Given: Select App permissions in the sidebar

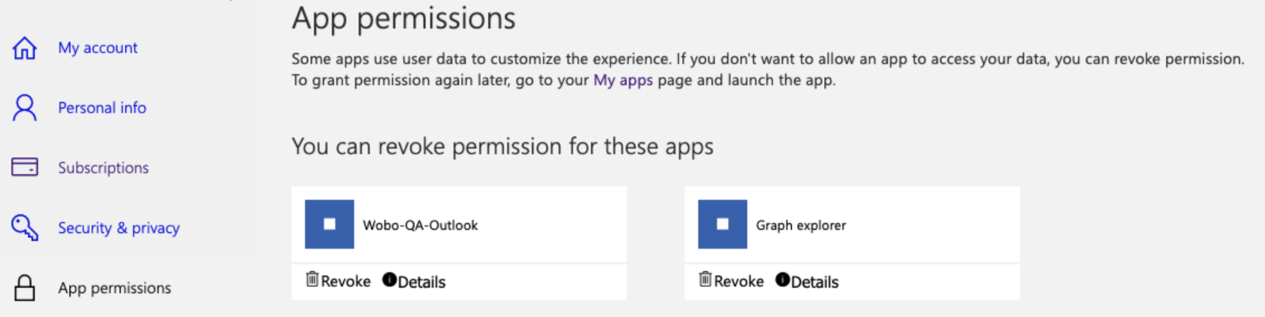Looking at the screenshot, I should [x=114, y=288].
